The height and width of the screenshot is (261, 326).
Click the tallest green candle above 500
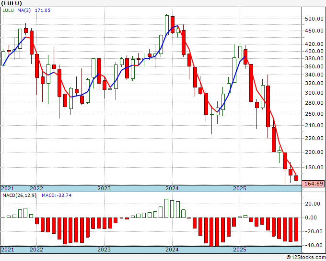click(x=167, y=25)
